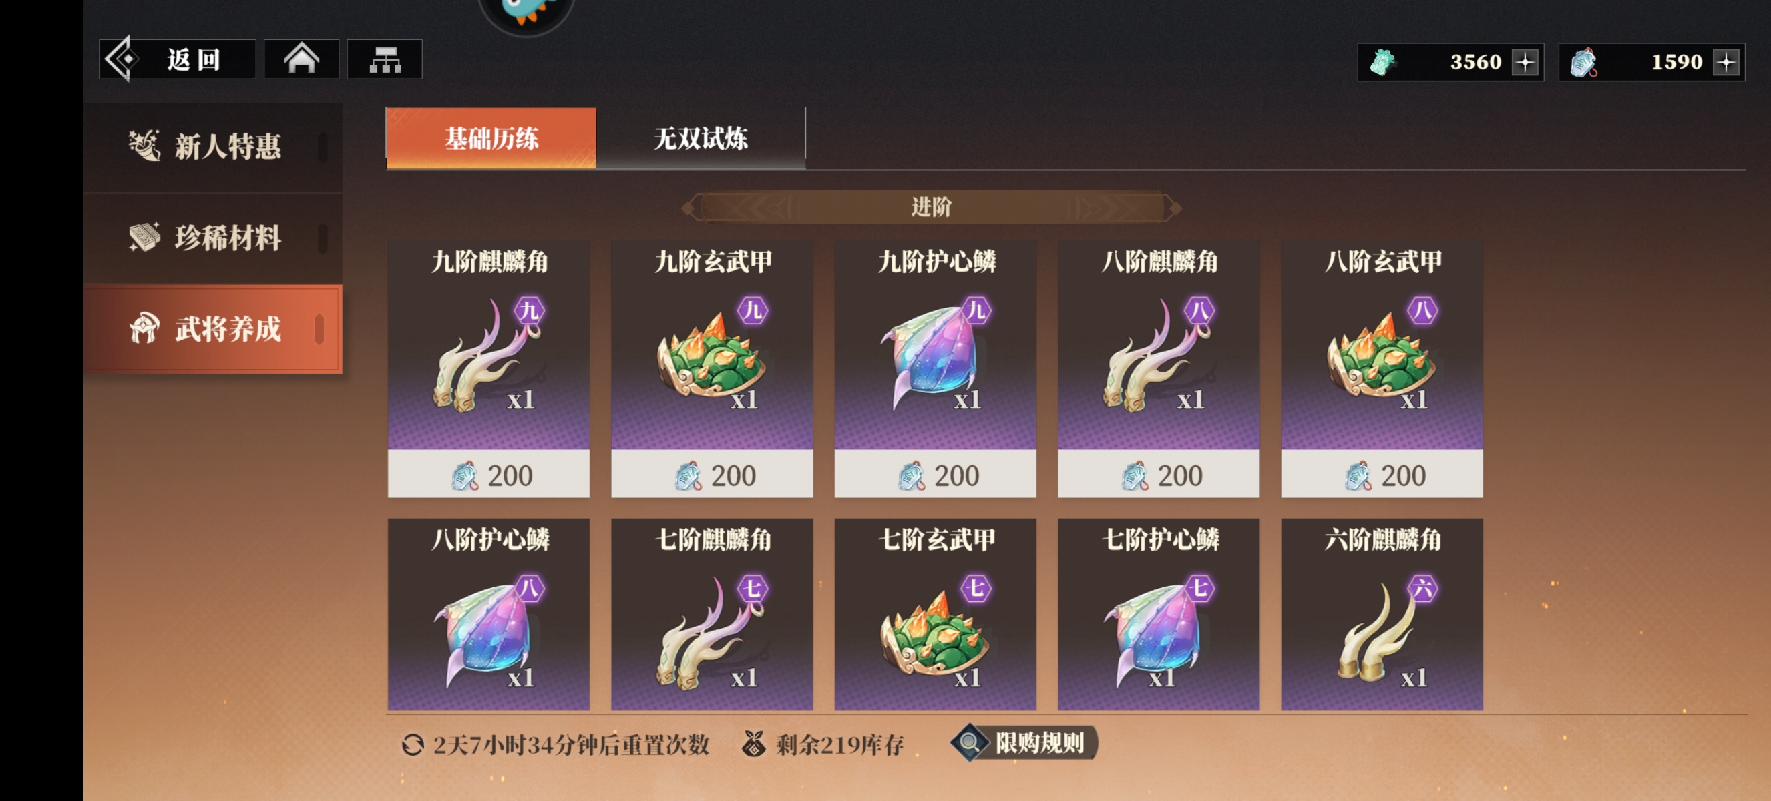
Task: Tap the green jade currency icon
Action: click(x=1381, y=63)
